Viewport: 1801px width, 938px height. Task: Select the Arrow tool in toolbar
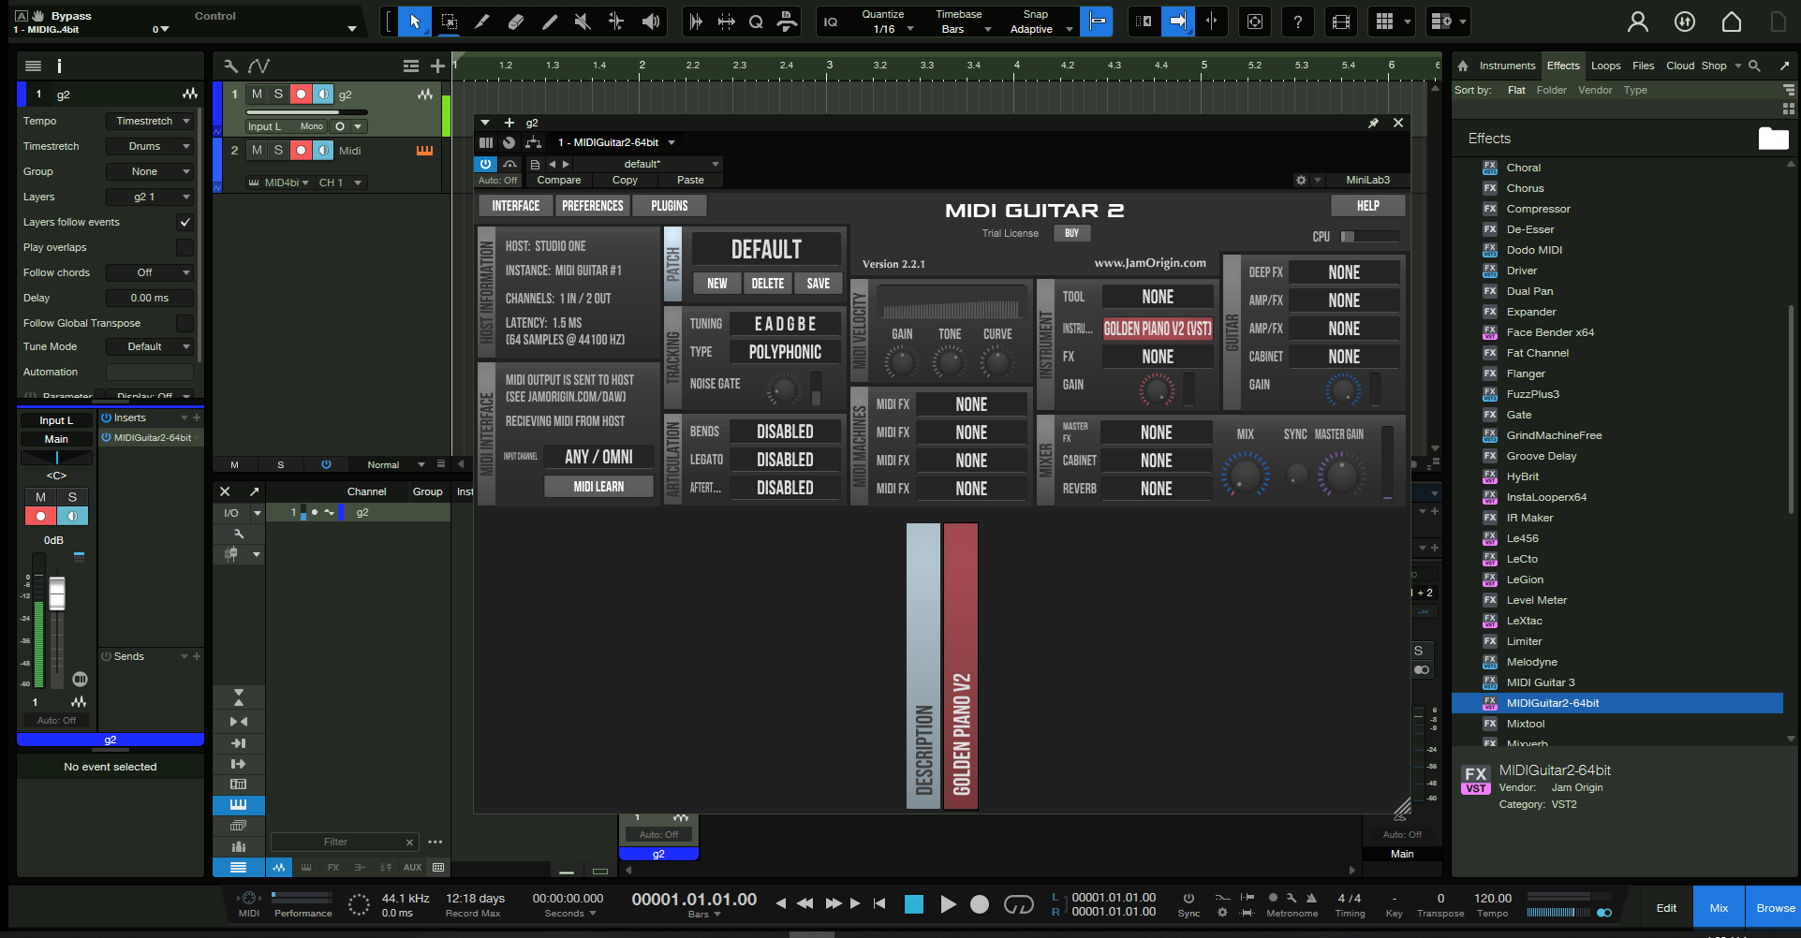(x=414, y=22)
